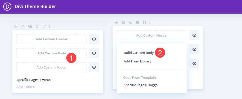Toggle body visibility in Events template

coord(94,53)
